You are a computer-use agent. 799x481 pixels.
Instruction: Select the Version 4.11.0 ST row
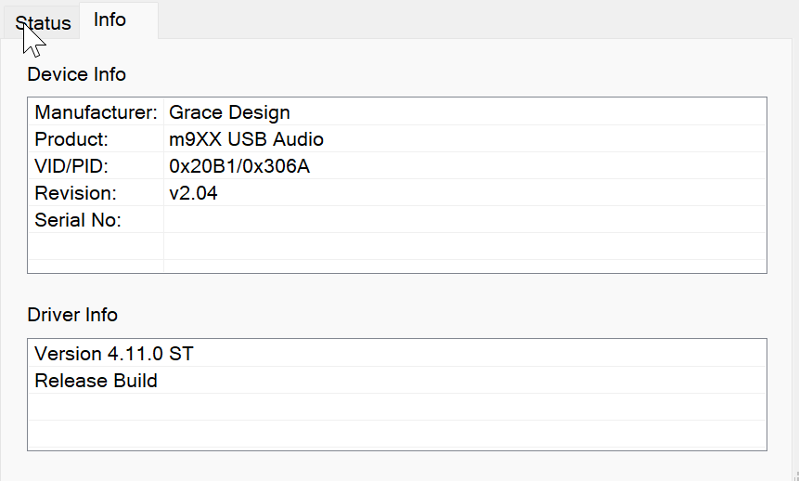[114, 354]
